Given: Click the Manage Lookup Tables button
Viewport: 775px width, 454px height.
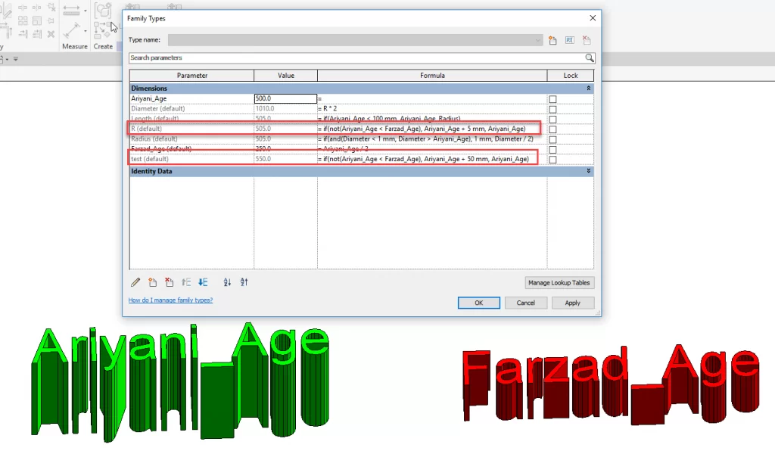Looking at the screenshot, I should coord(559,283).
